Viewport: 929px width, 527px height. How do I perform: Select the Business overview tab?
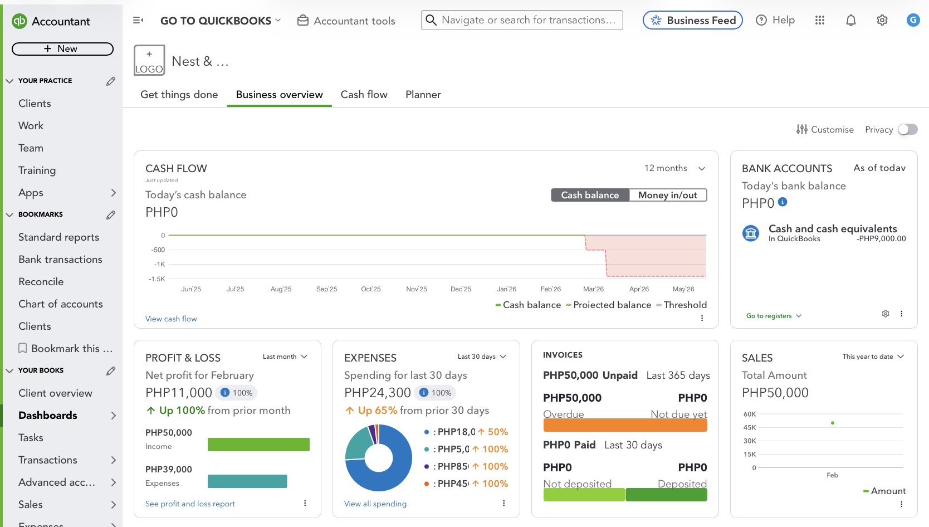pyautogui.click(x=280, y=95)
